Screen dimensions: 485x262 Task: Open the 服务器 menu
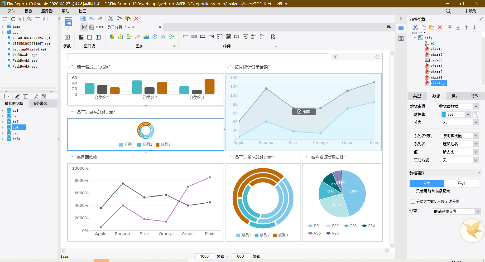pos(47,11)
